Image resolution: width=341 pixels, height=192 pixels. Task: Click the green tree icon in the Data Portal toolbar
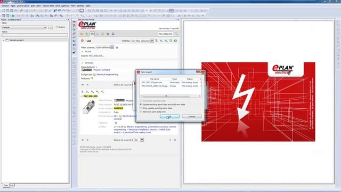(87, 34)
